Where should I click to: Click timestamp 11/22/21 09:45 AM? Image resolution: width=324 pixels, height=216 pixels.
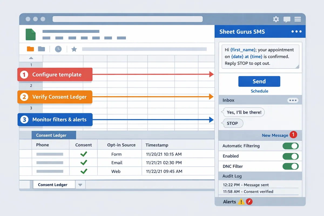click(x=164, y=171)
